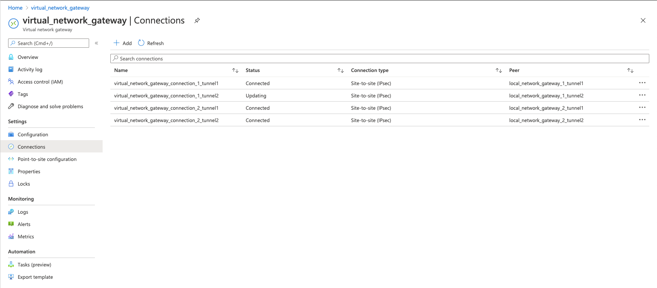Viewport: 657px width, 288px height.
Task: Click the Alerts icon in Monitoring
Action: click(x=11, y=224)
